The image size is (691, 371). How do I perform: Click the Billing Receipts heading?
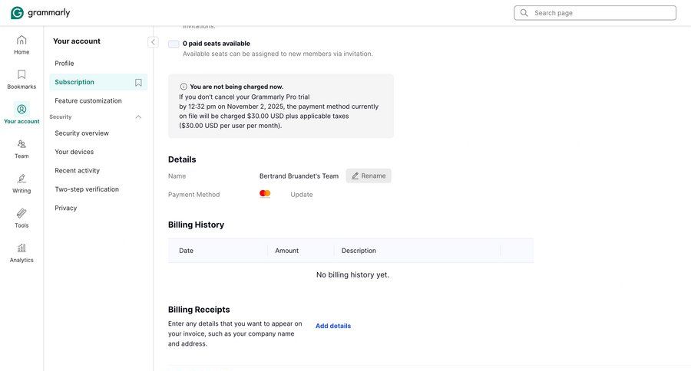(199, 310)
